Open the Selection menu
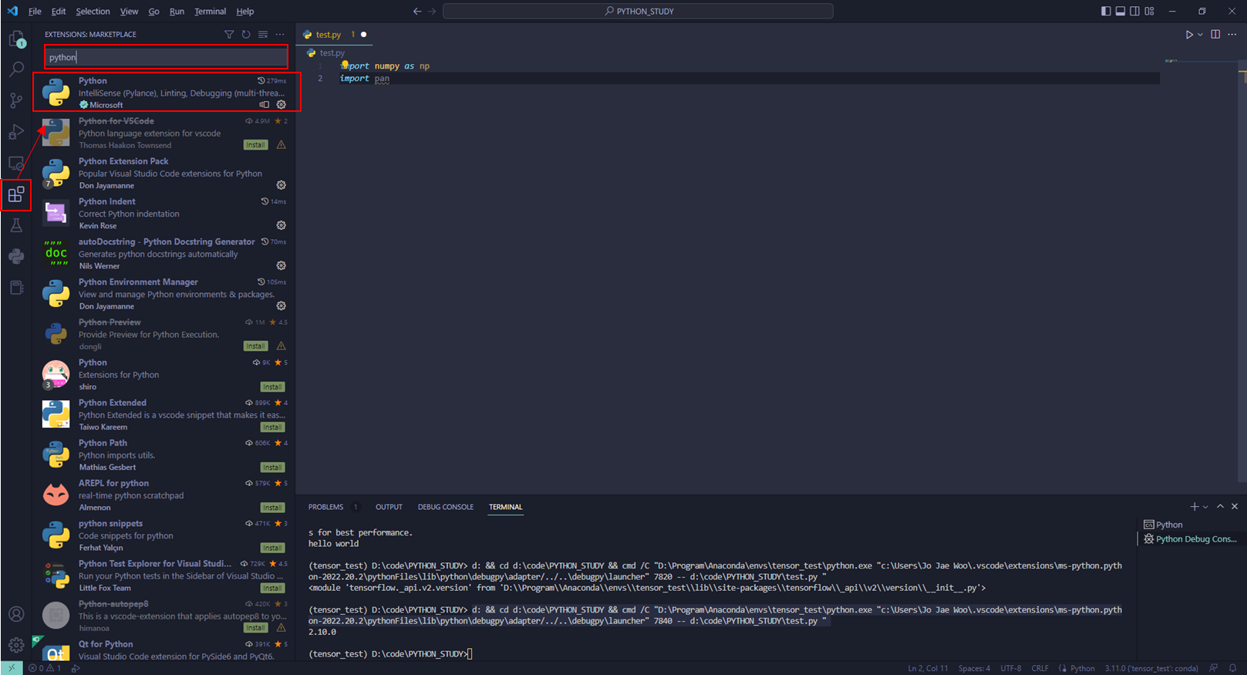Image resolution: width=1247 pixels, height=675 pixels. [x=93, y=12]
